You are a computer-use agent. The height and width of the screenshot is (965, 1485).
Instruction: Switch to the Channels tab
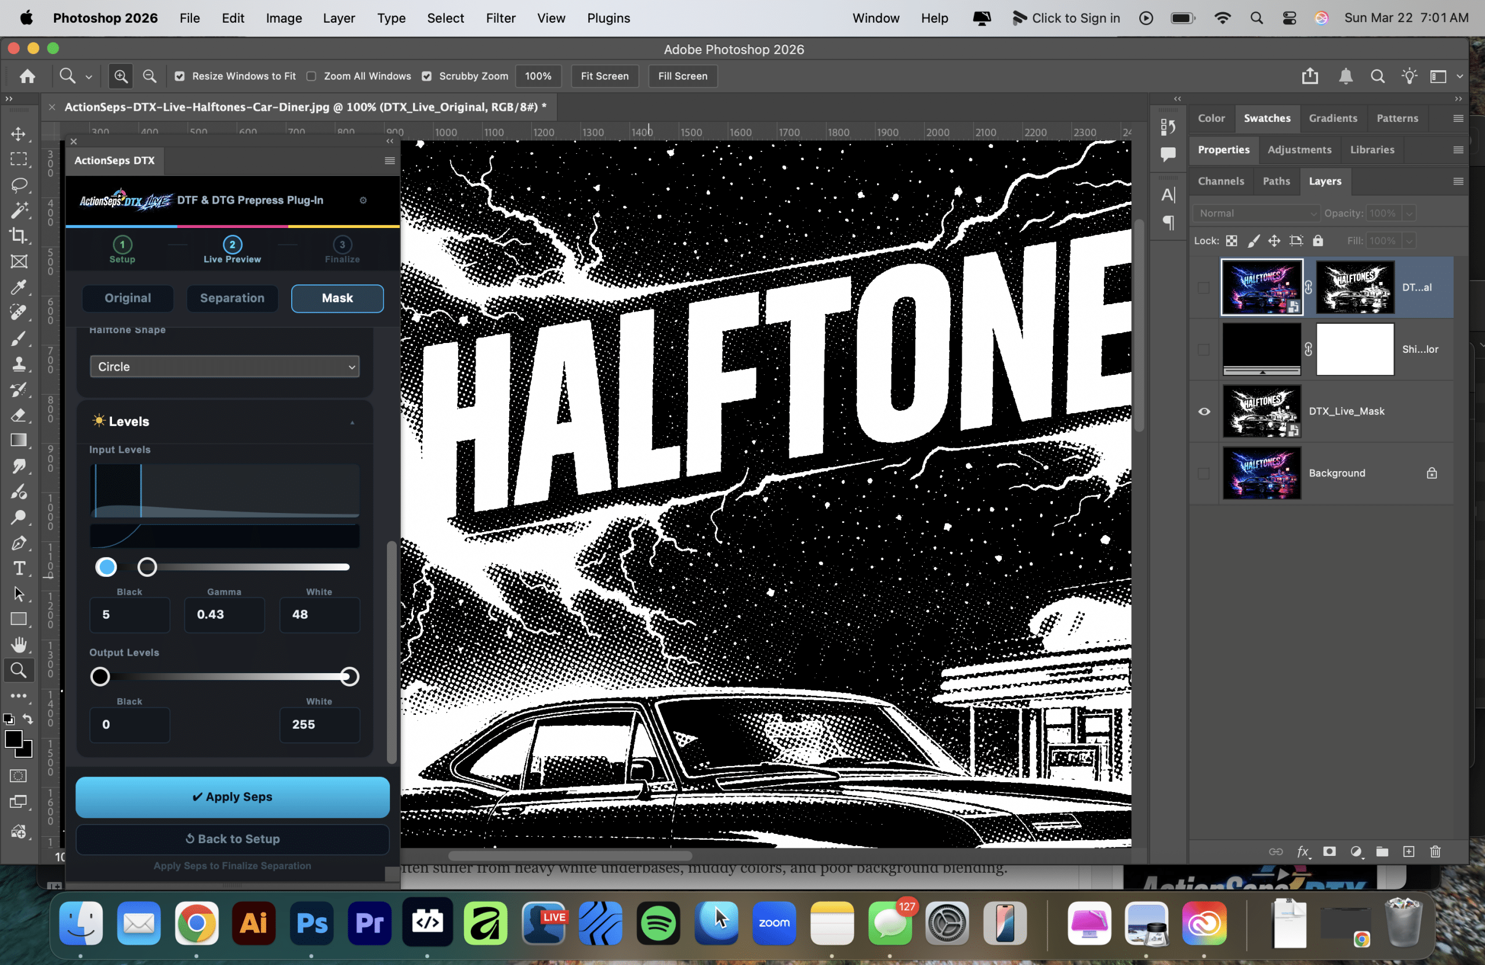click(x=1220, y=181)
